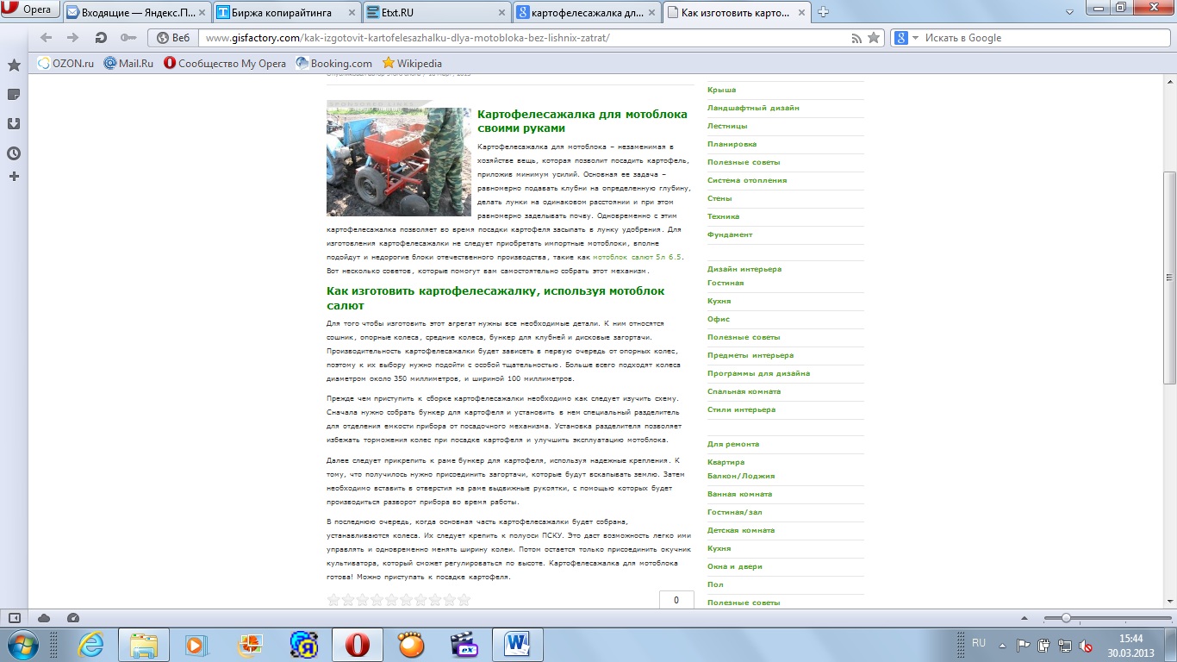
Task: Open the closed tabs dropdown arrow
Action: 1068,12
